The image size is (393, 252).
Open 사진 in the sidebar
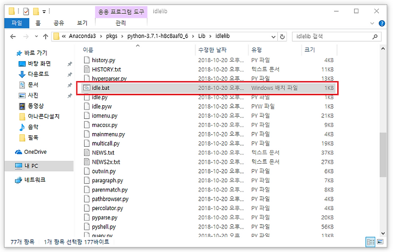click(33, 95)
